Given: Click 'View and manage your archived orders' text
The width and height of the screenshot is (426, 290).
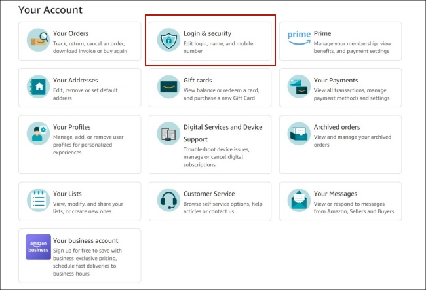Looking at the screenshot, I should [x=353, y=141].
